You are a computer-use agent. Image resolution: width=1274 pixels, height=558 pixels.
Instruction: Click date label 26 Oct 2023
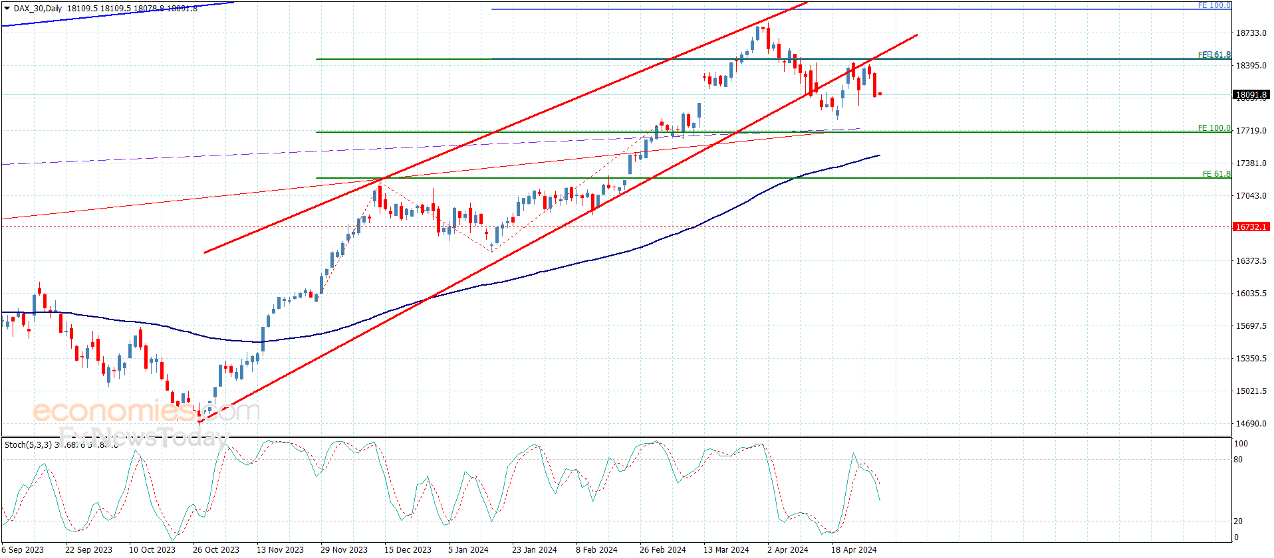click(216, 549)
